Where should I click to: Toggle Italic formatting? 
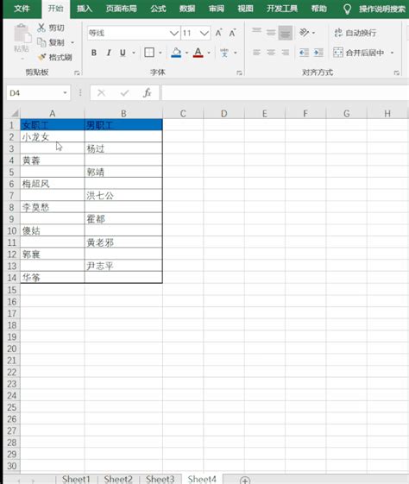coord(109,53)
